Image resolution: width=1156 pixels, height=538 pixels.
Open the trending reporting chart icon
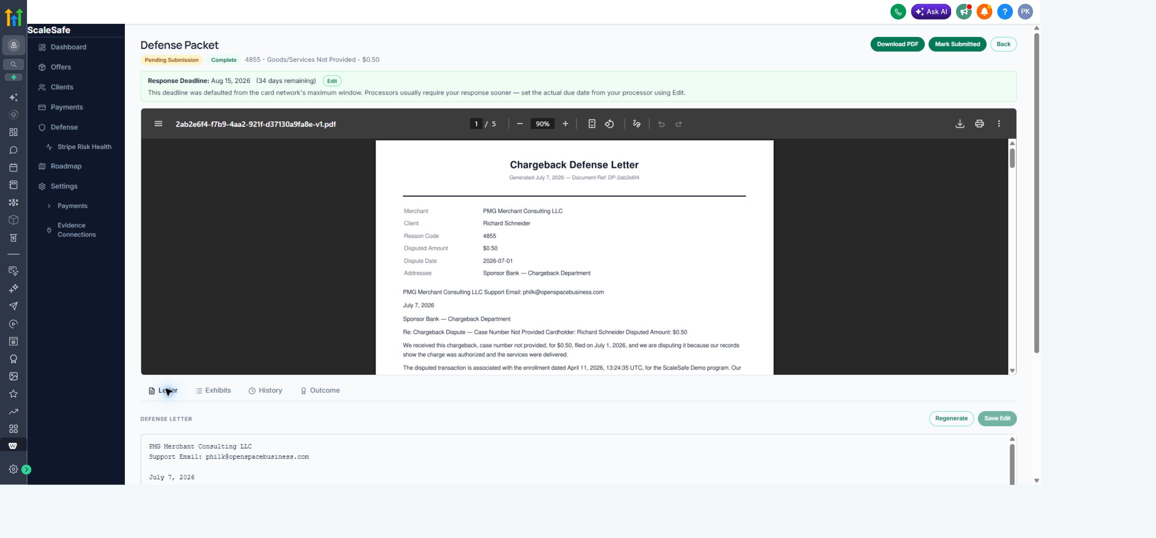click(14, 411)
